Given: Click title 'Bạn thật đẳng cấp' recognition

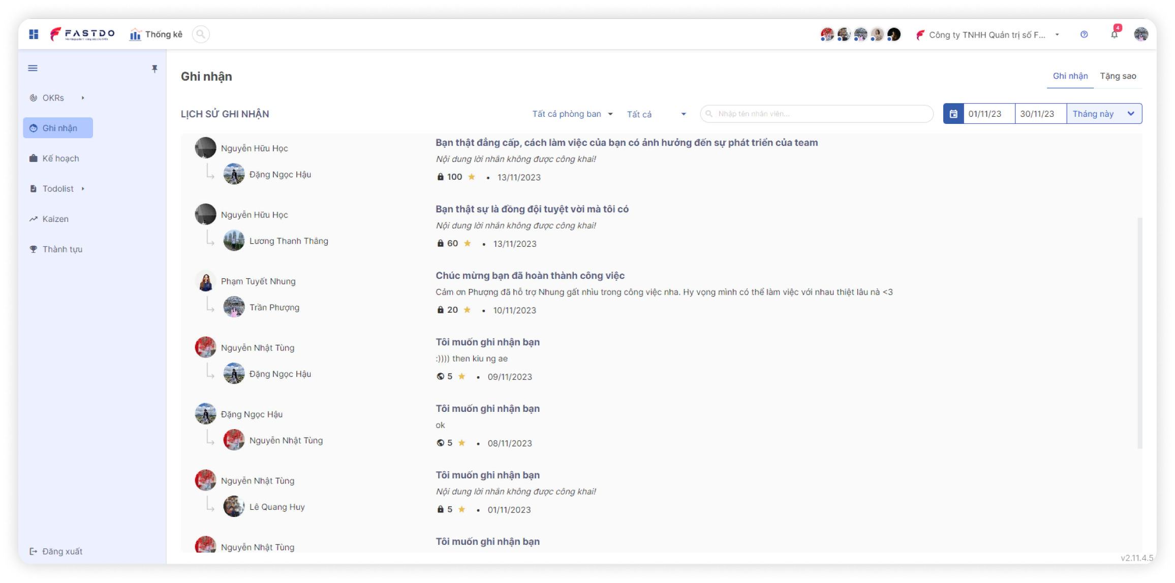Looking at the screenshot, I should tap(627, 143).
